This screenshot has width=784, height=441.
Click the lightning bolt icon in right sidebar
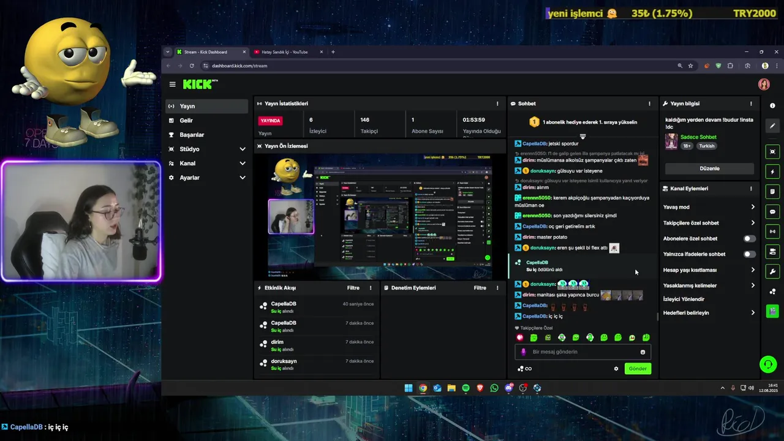(772, 172)
